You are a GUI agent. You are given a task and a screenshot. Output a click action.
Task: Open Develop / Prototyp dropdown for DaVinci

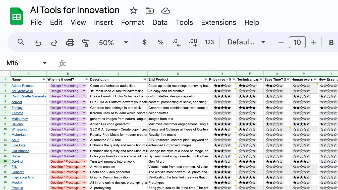point(84,161)
